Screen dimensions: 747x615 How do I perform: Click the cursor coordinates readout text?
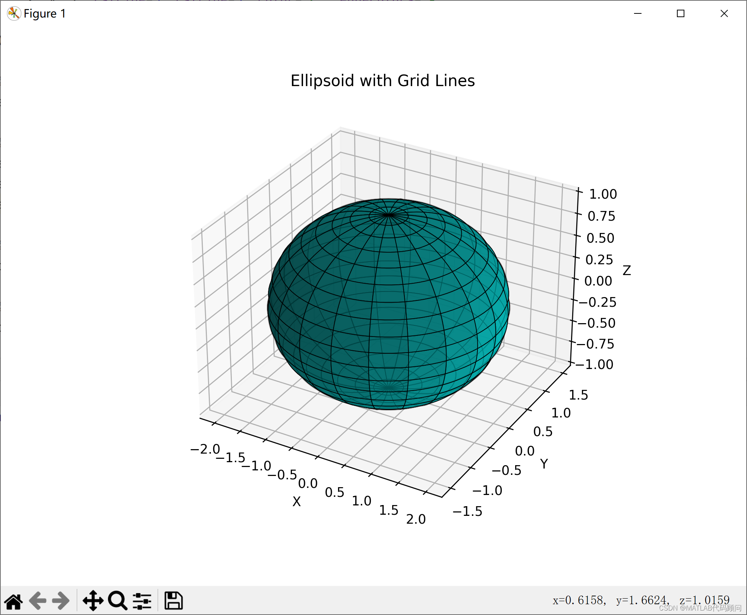pyautogui.click(x=641, y=600)
